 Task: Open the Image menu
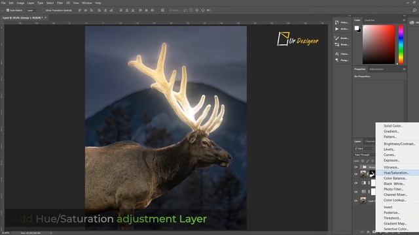20,3
